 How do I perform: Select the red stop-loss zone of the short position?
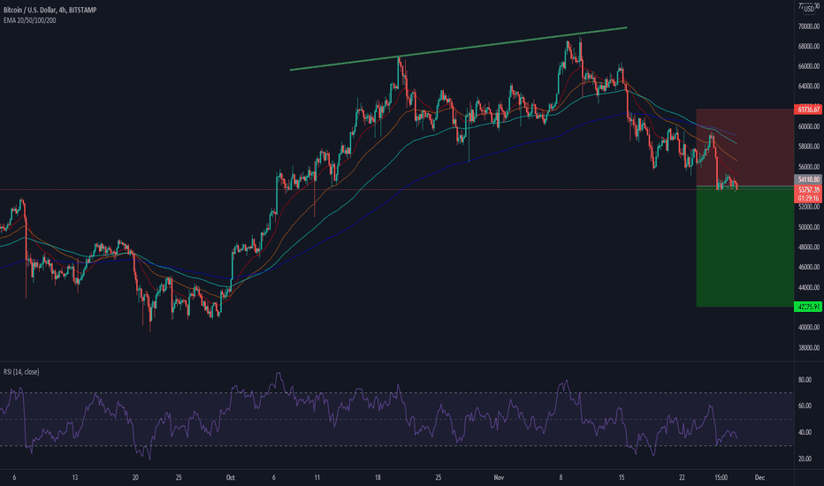point(744,147)
